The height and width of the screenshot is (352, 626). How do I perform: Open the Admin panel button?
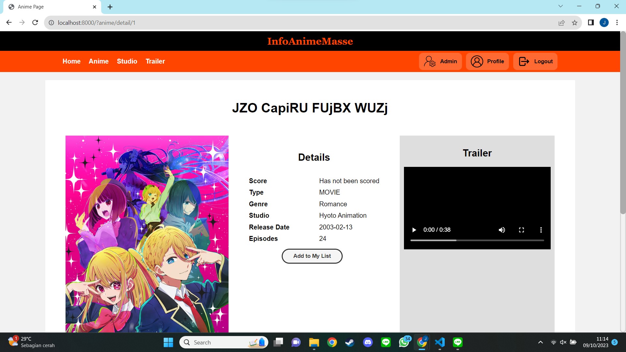pos(440,61)
